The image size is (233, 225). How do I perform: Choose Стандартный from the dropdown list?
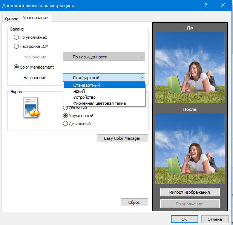(104, 85)
